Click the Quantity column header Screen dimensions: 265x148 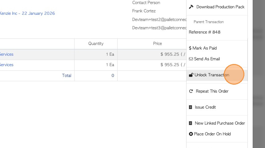pos(96,43)
